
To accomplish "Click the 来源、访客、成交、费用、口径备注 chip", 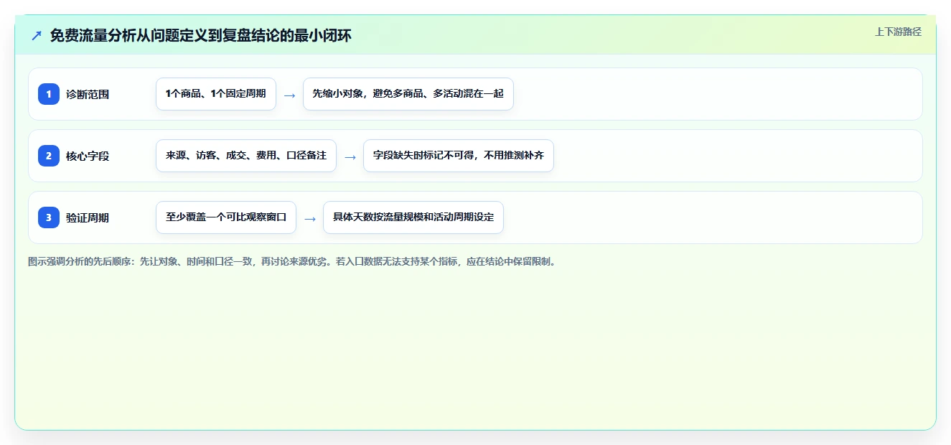I will coord(246,156).
